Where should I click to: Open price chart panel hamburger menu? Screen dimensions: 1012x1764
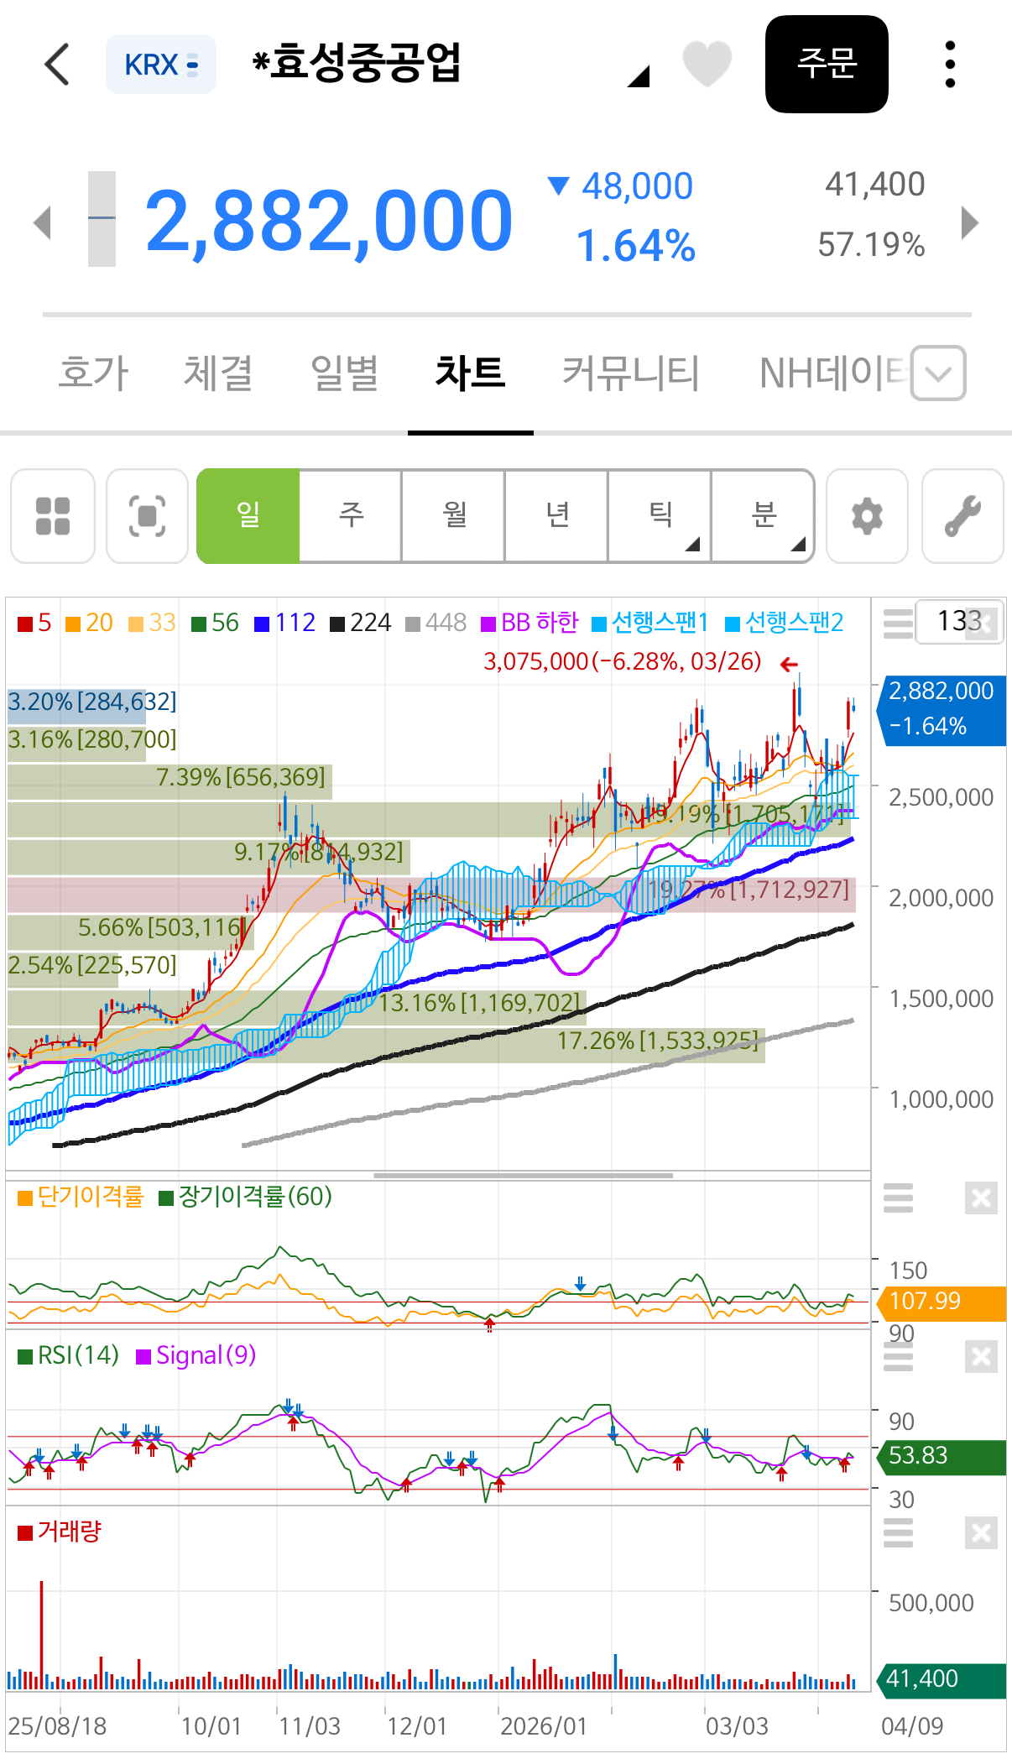[898, 624]
